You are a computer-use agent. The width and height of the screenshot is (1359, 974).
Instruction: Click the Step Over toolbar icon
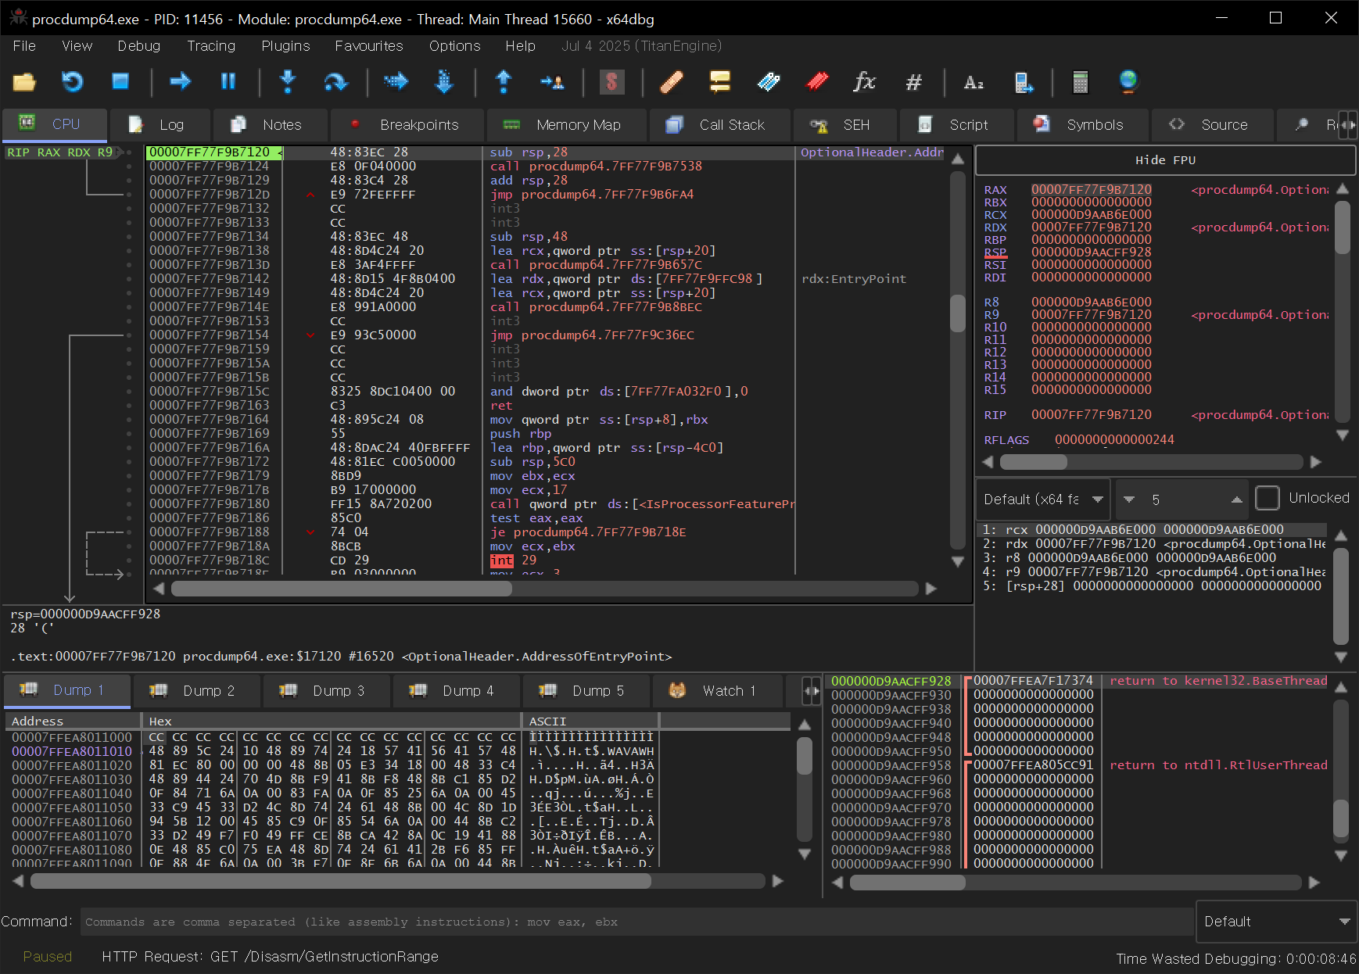335,81
